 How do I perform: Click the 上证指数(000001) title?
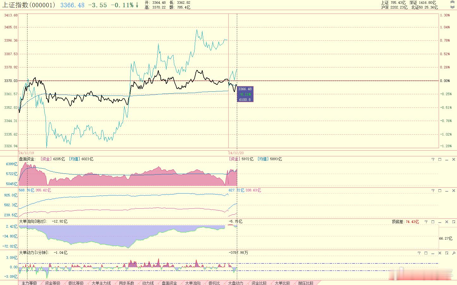(29, 5)
